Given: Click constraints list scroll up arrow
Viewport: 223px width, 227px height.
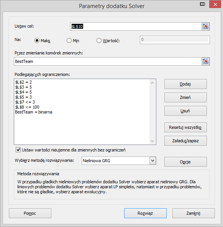Looking at the screenshot, I should tap(152, 83).
